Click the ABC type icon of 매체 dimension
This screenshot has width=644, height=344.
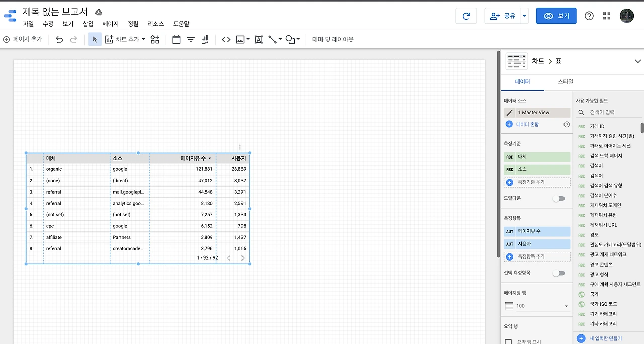tap(510, 157)
